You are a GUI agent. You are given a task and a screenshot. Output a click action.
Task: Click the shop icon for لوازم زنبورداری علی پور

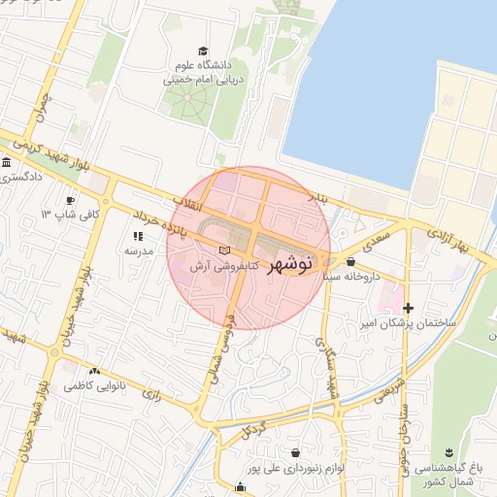pyautogui.click(x=295, y=452)
